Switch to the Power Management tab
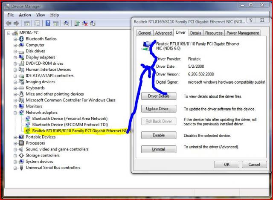The image size is (273, 200). [243, 33]
